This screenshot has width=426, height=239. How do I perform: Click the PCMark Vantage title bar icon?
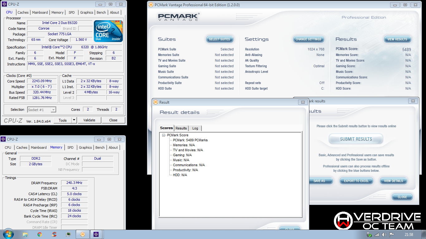tap(151, 5)
